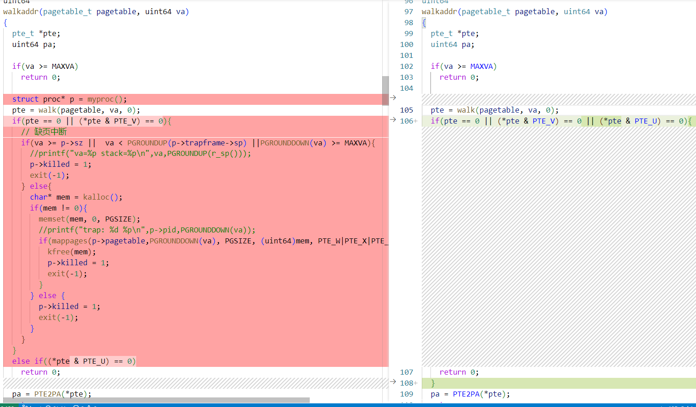This screenshot has width=696, height=407.
Task: Click left pane 'uint64 pa;' declaration
Action: coord(34,45)
